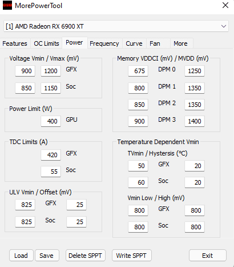Click the DPM 3 MVDD field (1400)
234x267 pixels.
click(x=195, y=121)
